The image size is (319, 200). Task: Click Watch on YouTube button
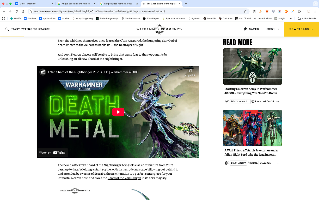pos(52,153)
